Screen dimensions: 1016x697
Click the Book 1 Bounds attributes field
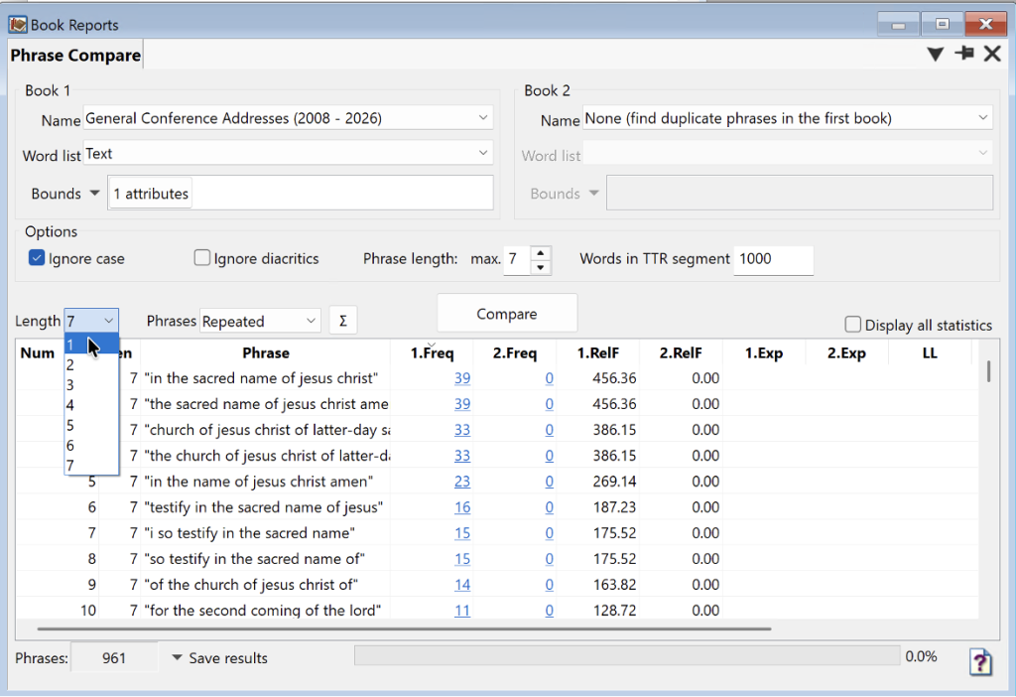click(x=300, y=193)
